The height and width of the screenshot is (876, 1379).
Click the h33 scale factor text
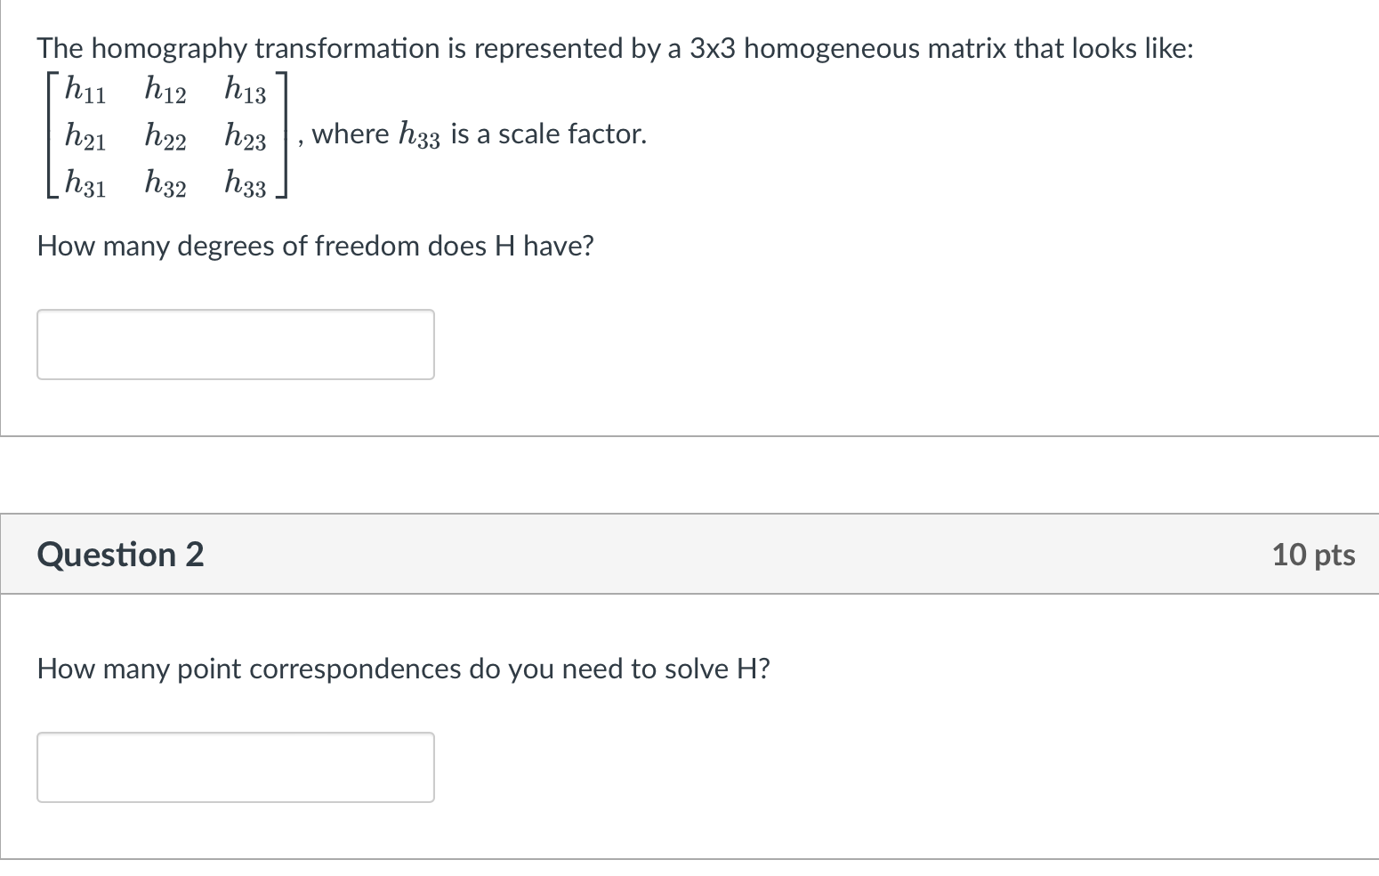(418, 134)
